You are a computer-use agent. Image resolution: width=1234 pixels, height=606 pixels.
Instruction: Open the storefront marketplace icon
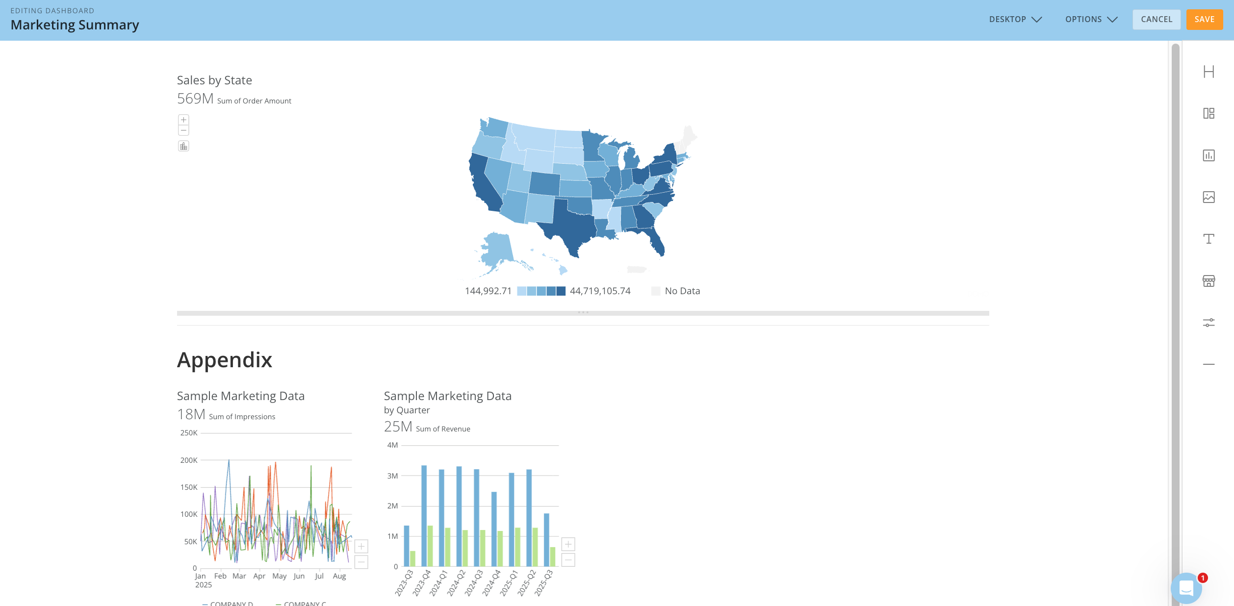[x=1208, y=281]
